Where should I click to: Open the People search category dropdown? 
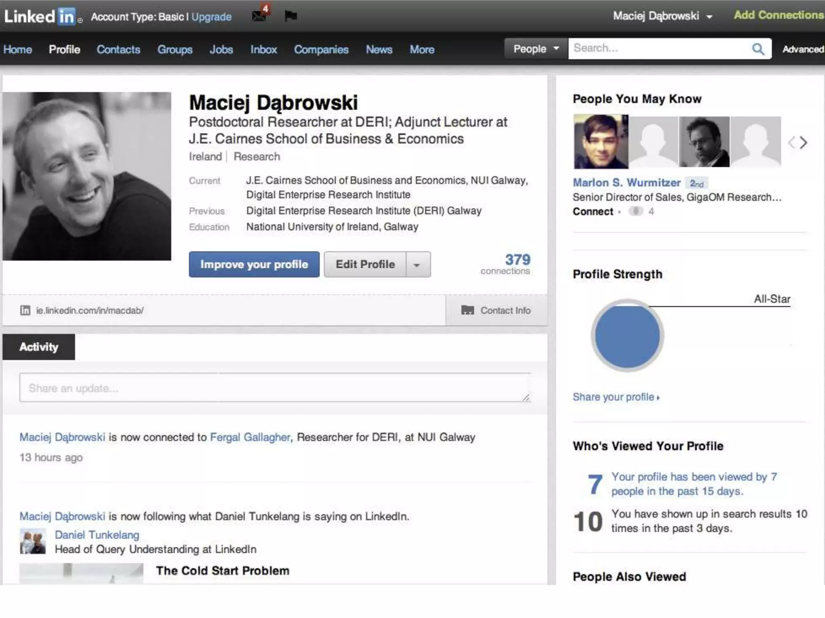pyautogui.click(x=536, y=49)
